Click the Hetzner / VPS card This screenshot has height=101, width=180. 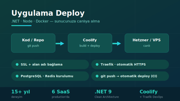[147, 43]
